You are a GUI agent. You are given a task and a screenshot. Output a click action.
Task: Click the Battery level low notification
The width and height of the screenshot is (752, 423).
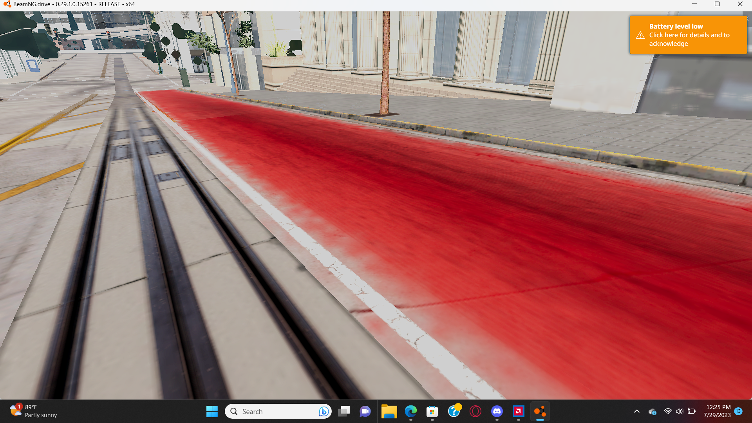pos(688,35)
